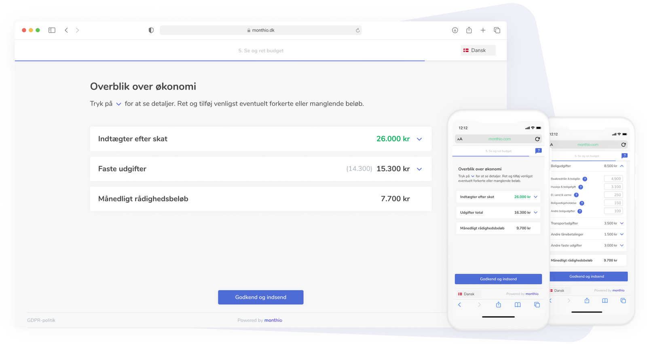This screenshot has width=647, height=344.
Task: Expand the Transportudgifter row
Action: pyautogui.click(x=622, y=223)
